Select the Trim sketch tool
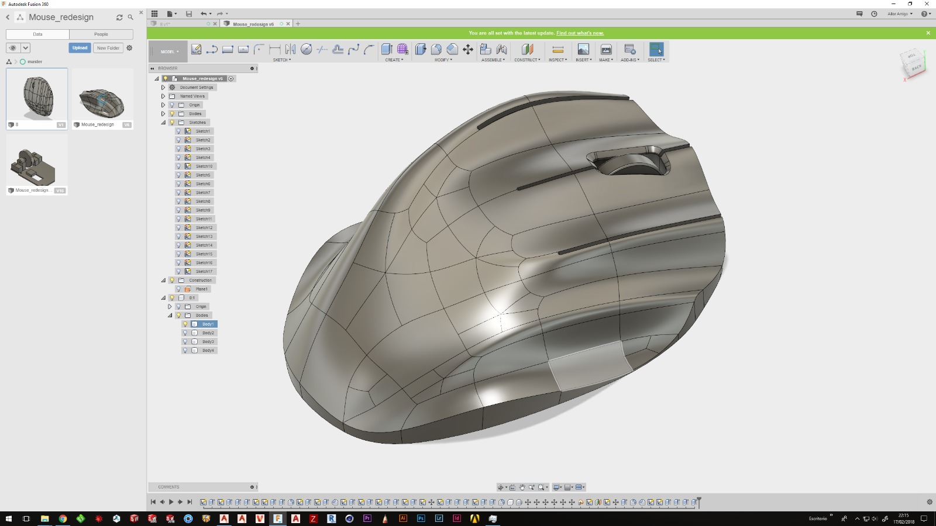 pyautogui.click(x=322, y=50)
